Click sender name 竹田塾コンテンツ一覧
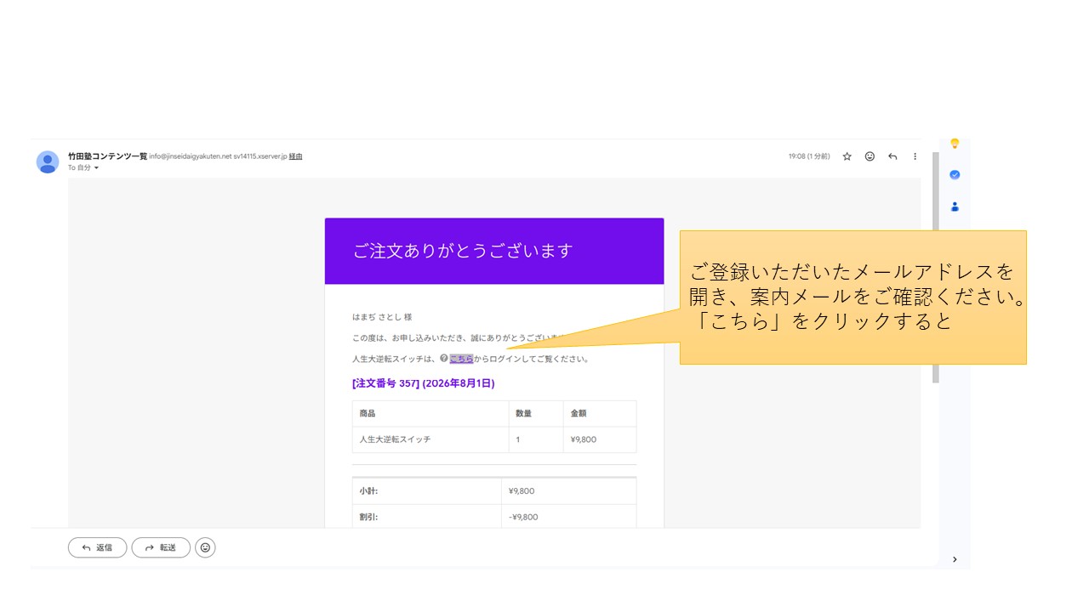 (107, 156)
